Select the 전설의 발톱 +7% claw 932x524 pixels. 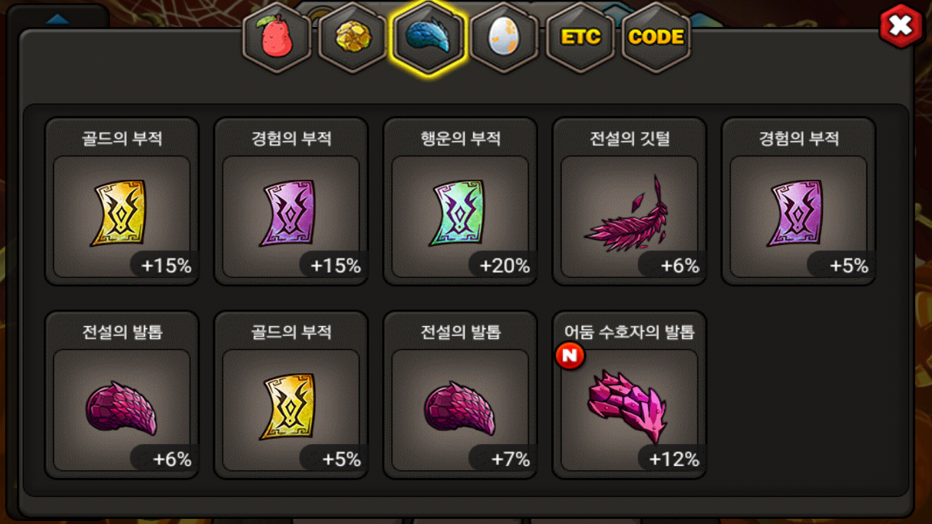[x=460, y=395]
